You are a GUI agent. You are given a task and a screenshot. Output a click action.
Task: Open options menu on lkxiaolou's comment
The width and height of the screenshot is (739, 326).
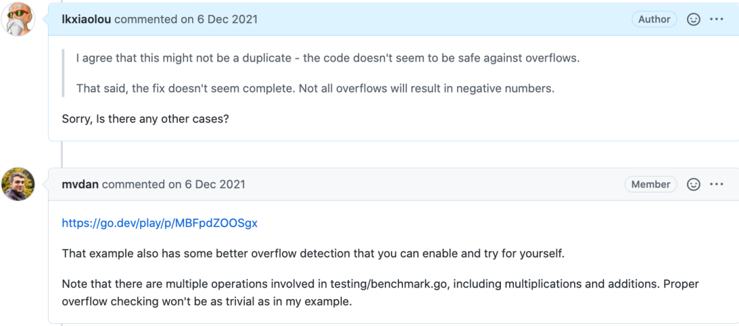point(716,19)
